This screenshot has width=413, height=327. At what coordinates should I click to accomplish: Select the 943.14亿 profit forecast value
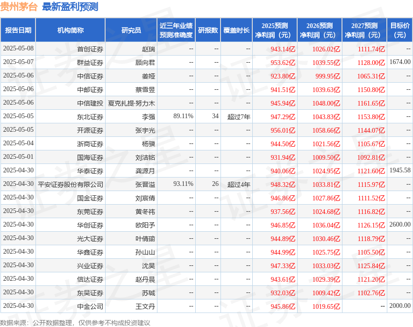click(x=283, y=49)
